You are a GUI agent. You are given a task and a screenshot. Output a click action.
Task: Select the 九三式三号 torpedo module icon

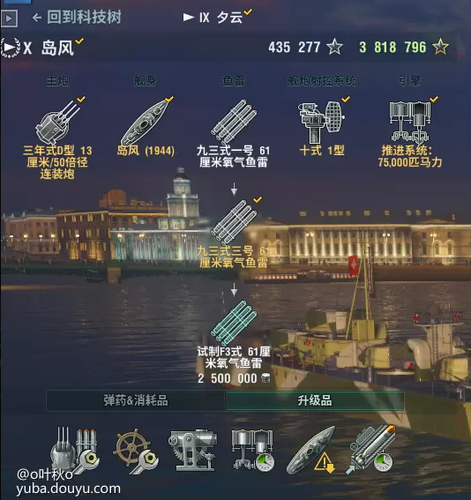tap(234, 222)
